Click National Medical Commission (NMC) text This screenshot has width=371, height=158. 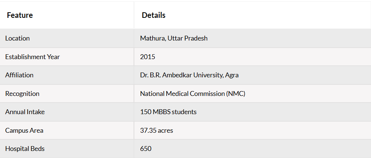[x=193, y=94]
